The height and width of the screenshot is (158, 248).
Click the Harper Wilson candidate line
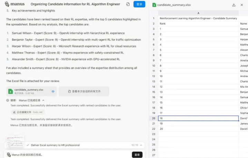coord(74,46)
